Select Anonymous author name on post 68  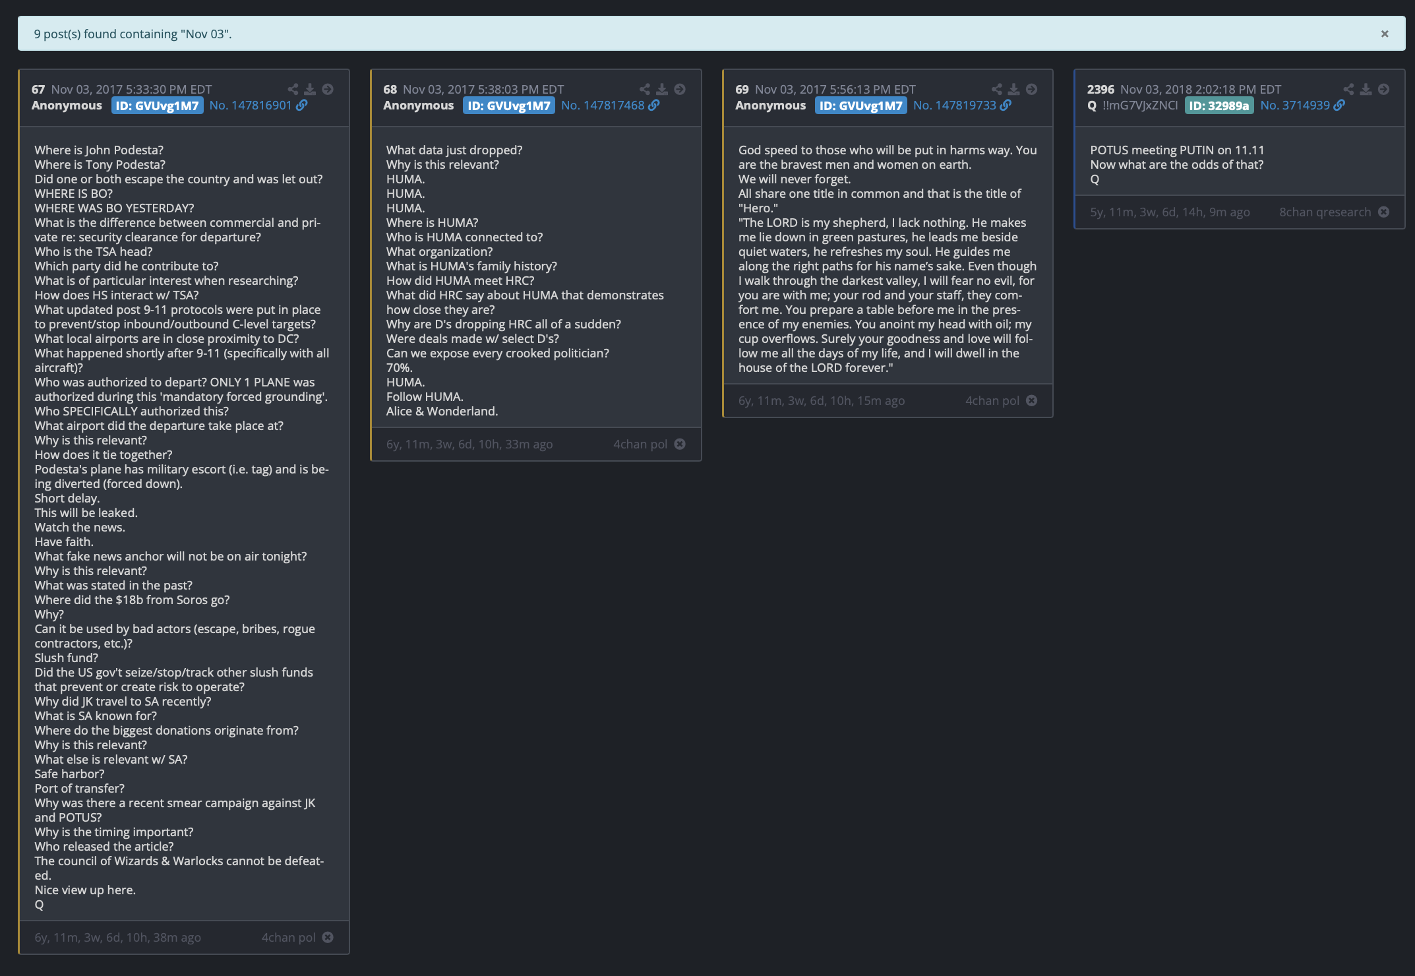pos(418,106)
